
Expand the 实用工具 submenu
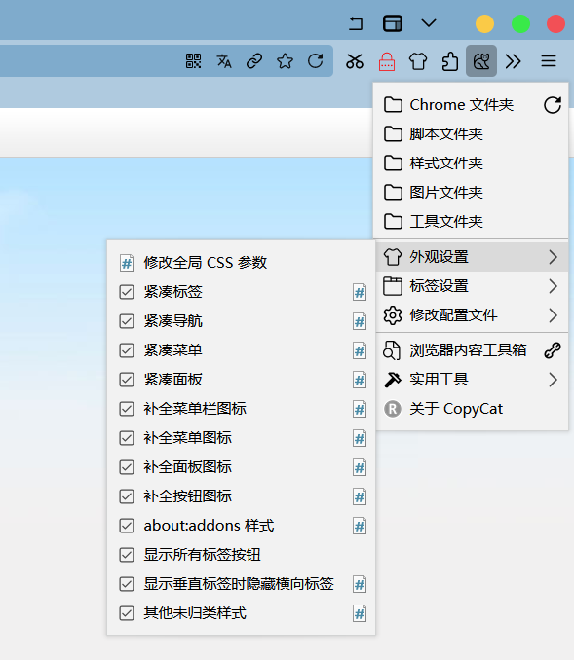point(472,380)
